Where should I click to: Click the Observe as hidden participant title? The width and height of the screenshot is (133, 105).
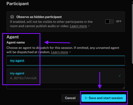(39, 17)
